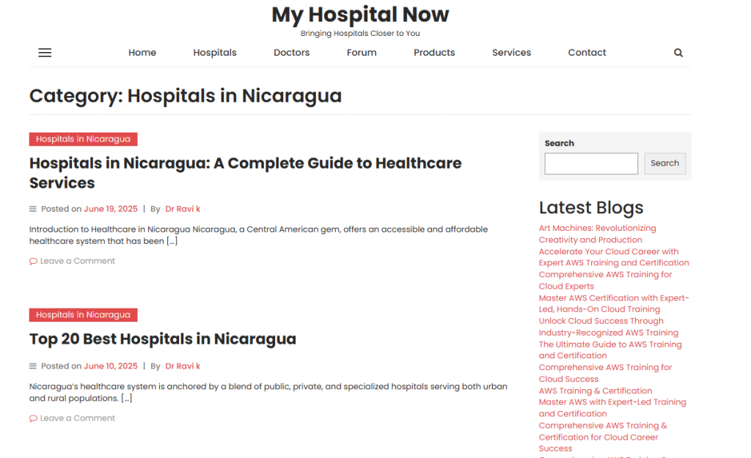Viewport: 751px width, 458px height.
Task: Click the red category tag above first post
Action: (83, 139)
